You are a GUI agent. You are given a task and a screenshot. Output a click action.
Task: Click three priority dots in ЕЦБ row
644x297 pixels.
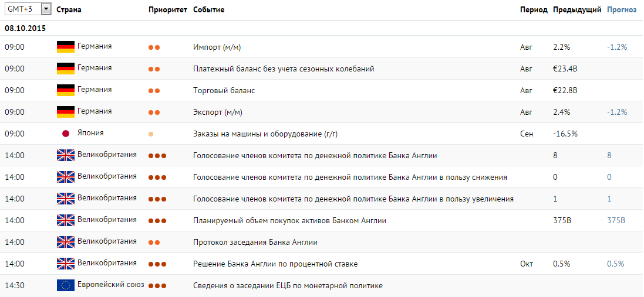[x=157, y=285]
